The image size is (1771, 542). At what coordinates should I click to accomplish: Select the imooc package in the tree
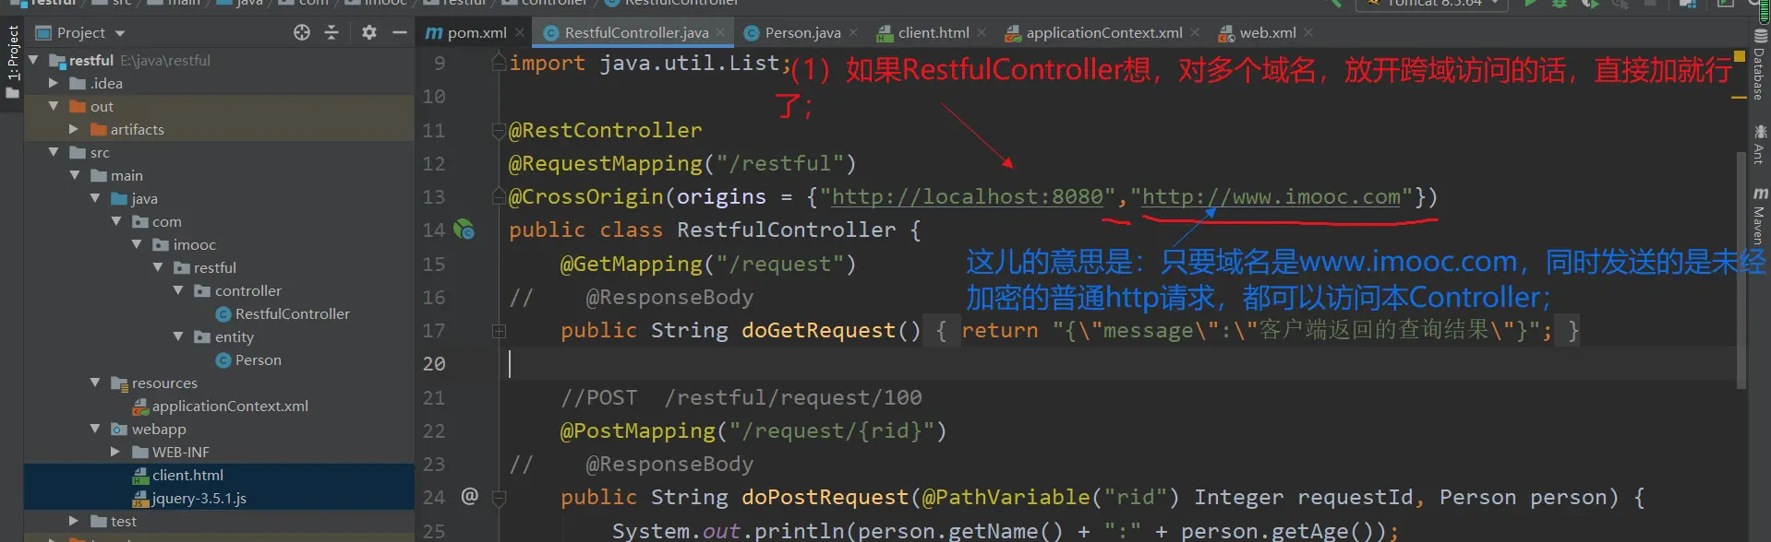(x=194, y=245)
